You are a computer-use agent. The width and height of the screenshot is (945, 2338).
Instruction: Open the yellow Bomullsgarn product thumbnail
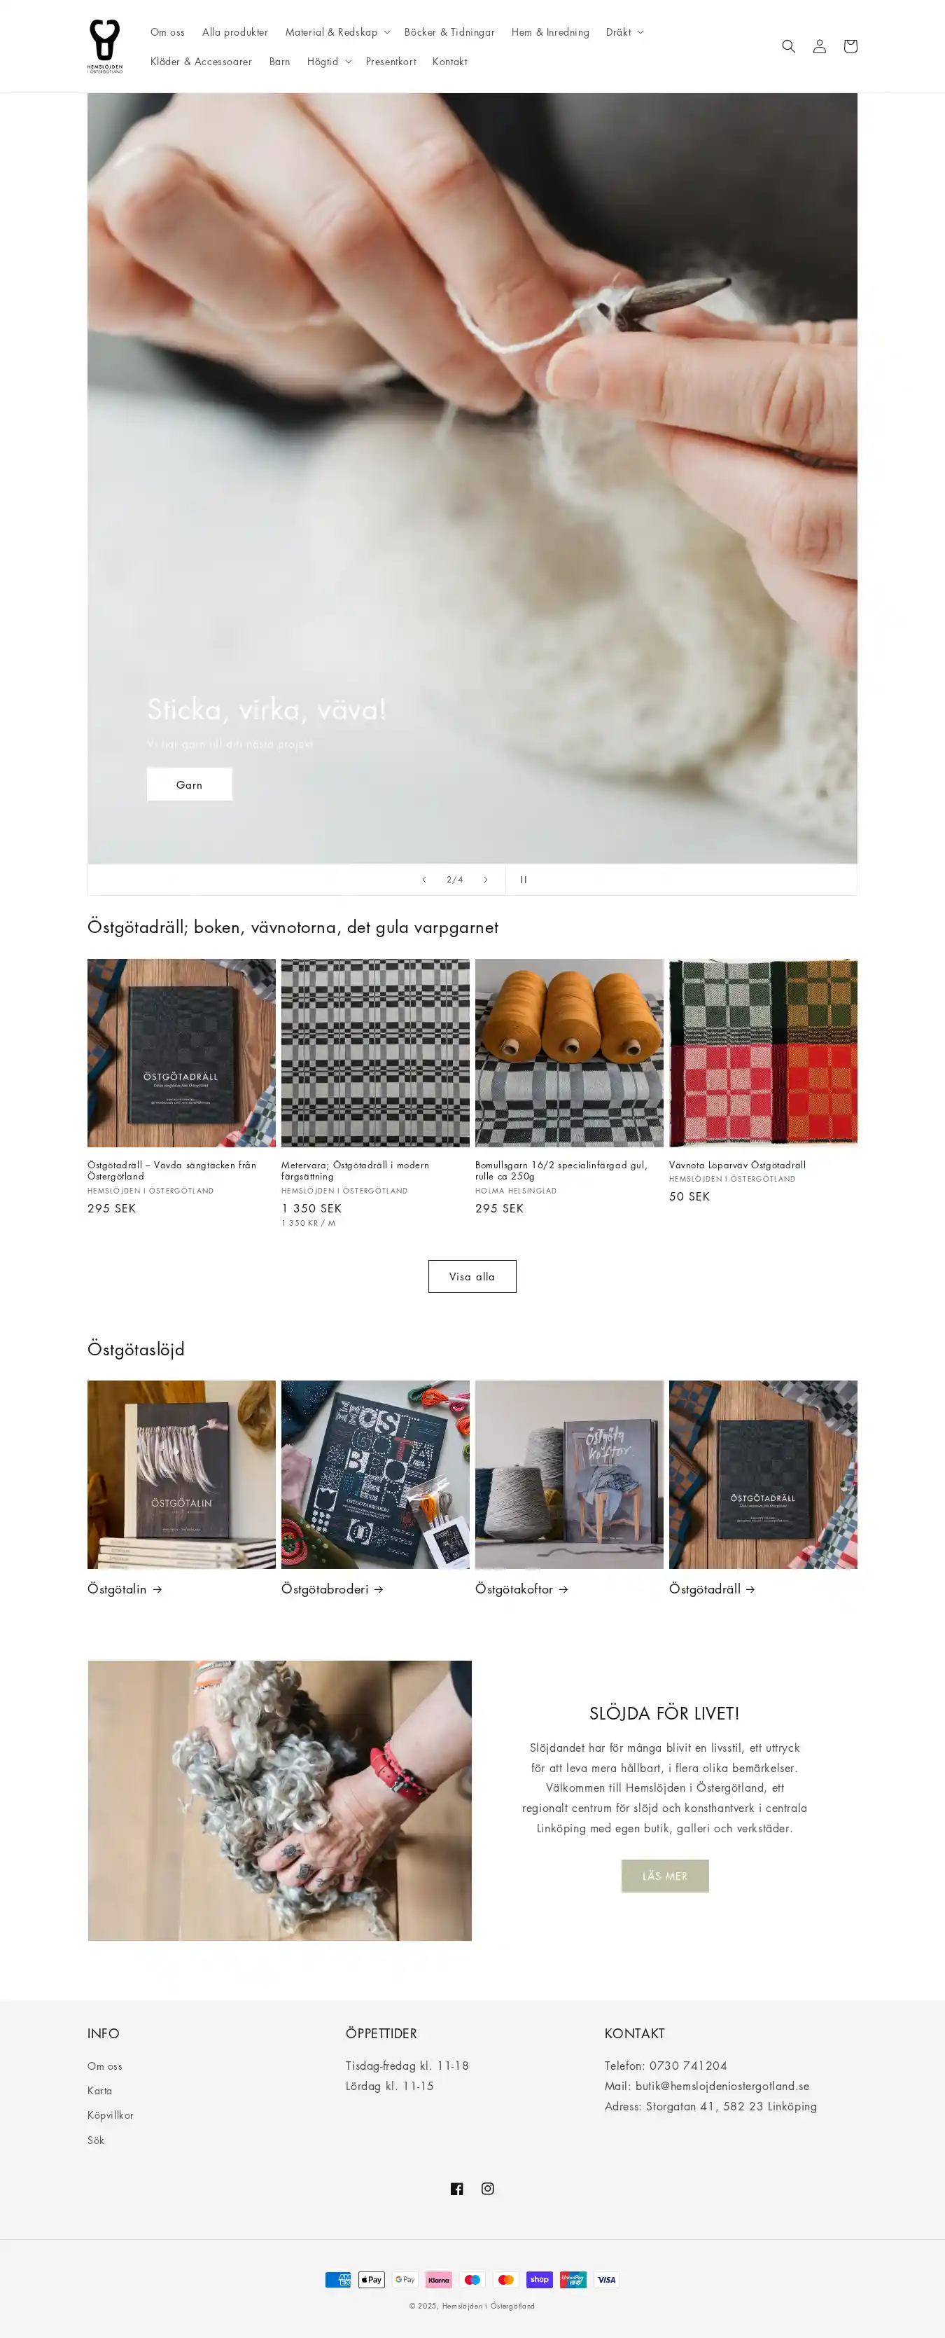tap(570, 1053)
